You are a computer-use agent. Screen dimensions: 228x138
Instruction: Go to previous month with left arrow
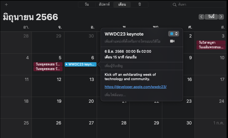tap(201, 17)
